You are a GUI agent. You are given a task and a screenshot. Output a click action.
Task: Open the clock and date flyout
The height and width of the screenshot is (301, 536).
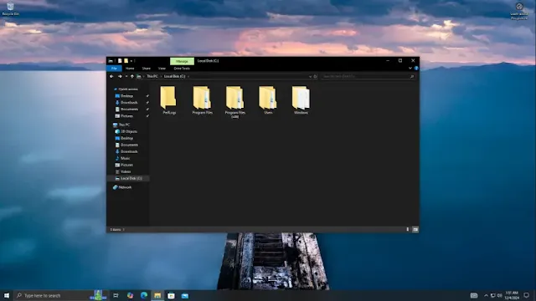coord(512,295)
